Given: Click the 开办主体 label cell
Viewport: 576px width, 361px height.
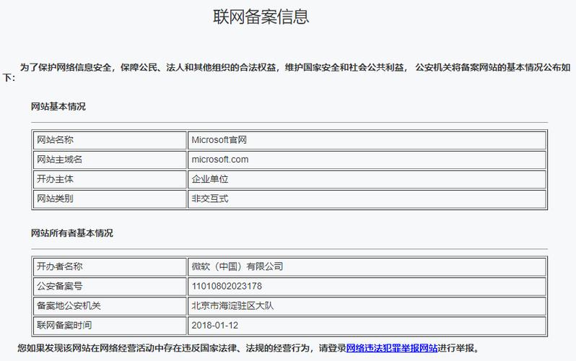Looking at the screenshot, I should (110, 179).
